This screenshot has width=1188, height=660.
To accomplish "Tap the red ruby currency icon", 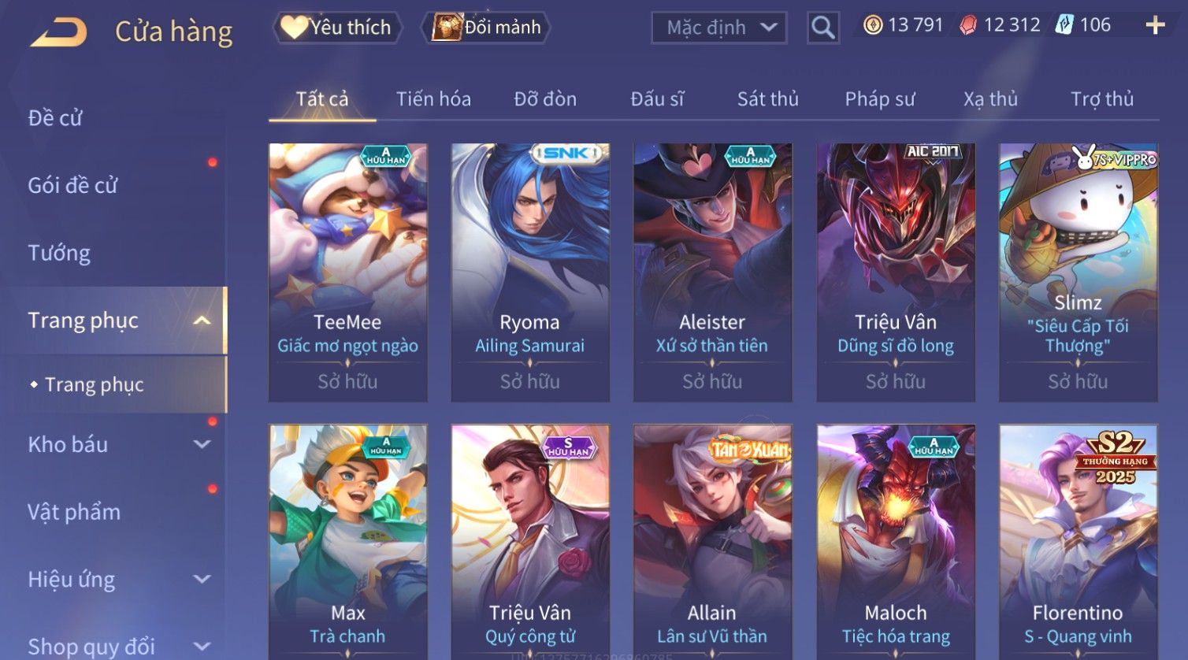I will [968, 26].
